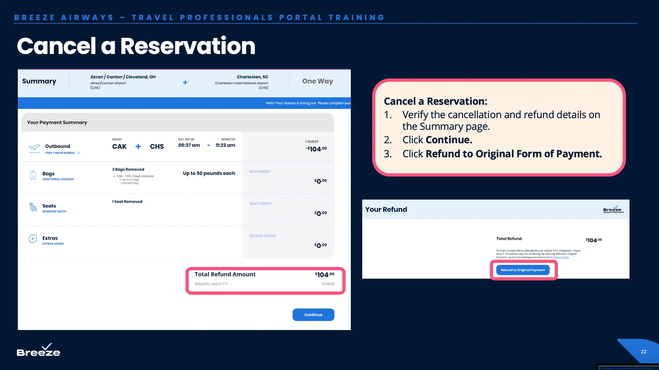Click the Breeze Secure Payment logo
Image resolution: width=659 pixels, height=370 pixels.
(x=613, y=210)
